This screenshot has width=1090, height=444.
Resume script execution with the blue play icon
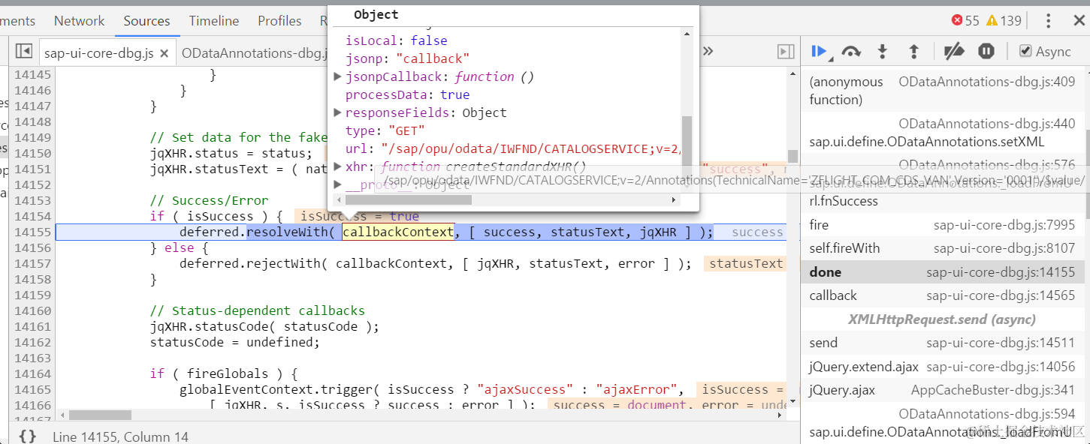pyautogui.click(x=819, y=52)
